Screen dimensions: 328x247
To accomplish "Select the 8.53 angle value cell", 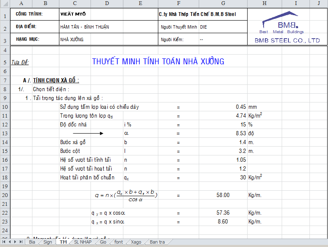I will (223, 133).
